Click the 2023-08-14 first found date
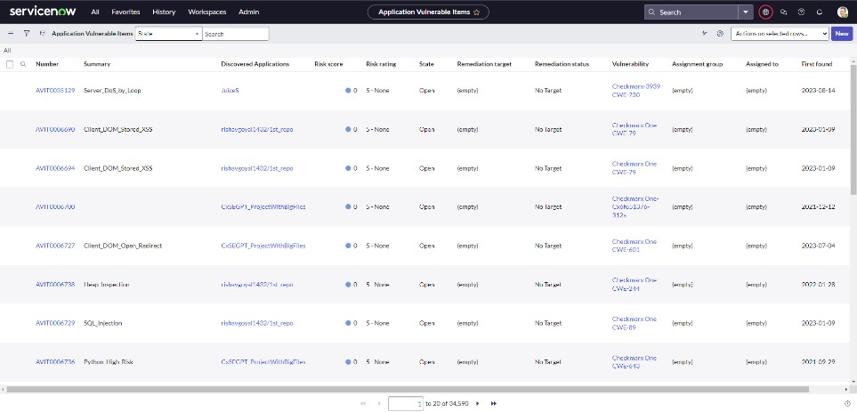 coord(818,90)
